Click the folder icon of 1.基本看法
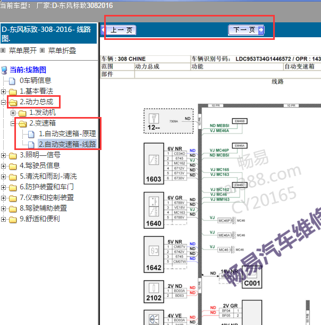 point(13,91)
